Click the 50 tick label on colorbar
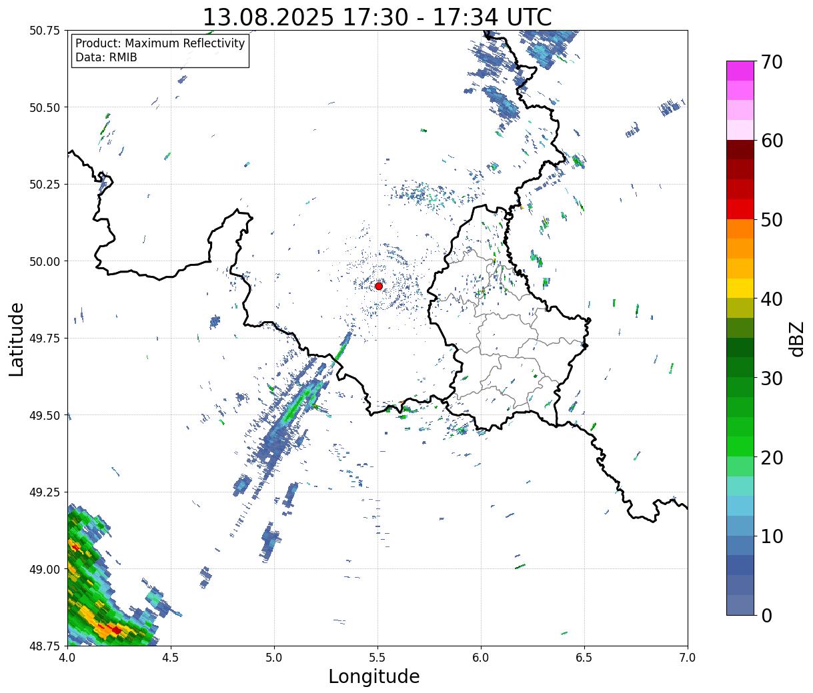The image size is (813, 693). point(770,220)
